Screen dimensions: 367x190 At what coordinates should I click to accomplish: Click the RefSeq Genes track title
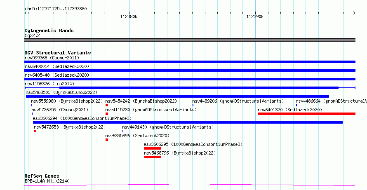[42, 176]
